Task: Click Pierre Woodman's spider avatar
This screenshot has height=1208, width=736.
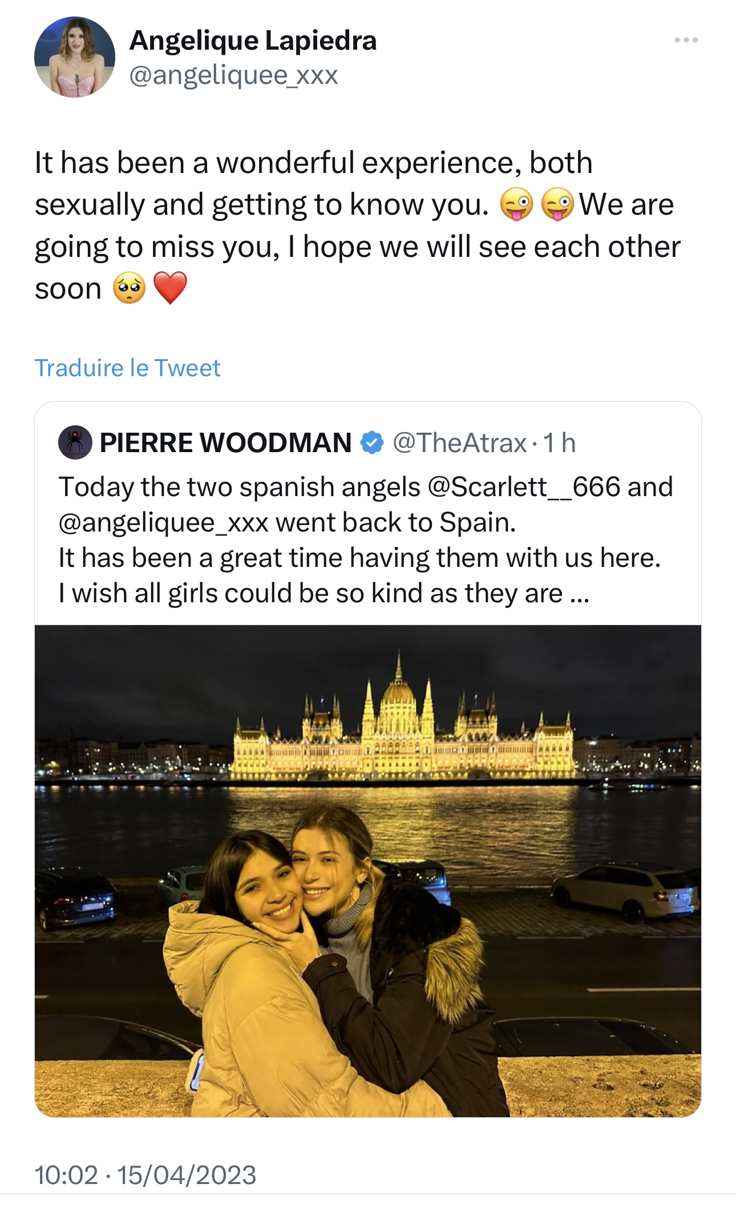Action: click(x=75, y=442)
